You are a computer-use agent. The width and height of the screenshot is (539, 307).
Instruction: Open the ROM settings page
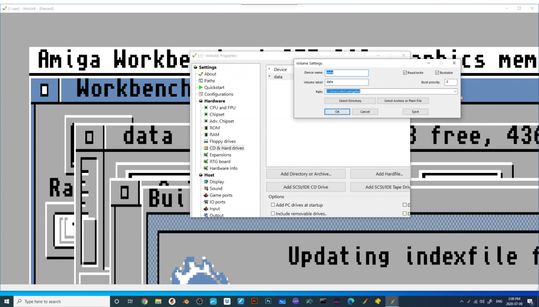click(215, 128)
